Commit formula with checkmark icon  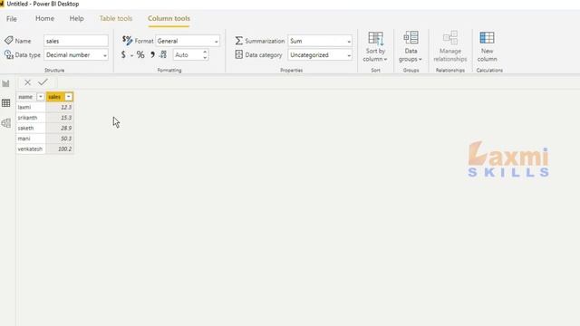pos(43,82)
